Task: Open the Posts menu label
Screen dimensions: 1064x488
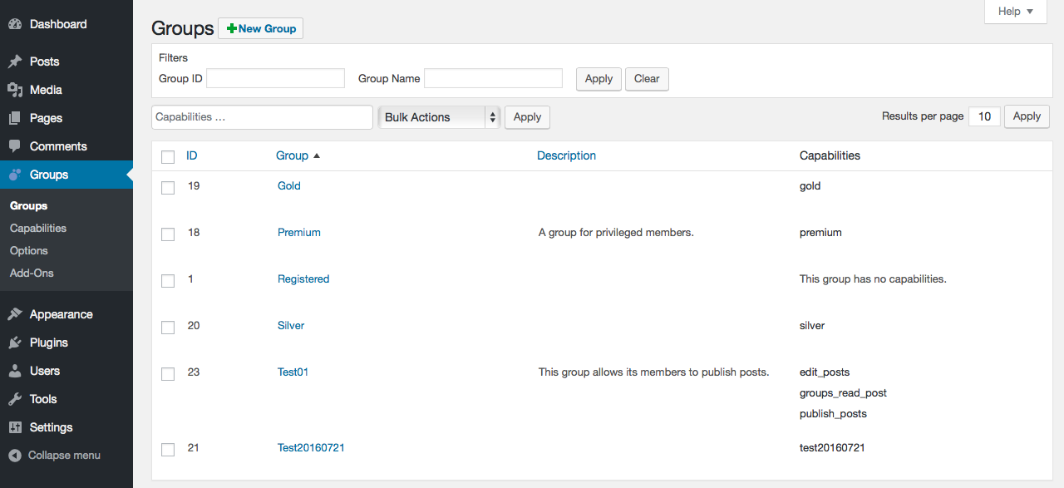Action: click(x=45, y=62)
